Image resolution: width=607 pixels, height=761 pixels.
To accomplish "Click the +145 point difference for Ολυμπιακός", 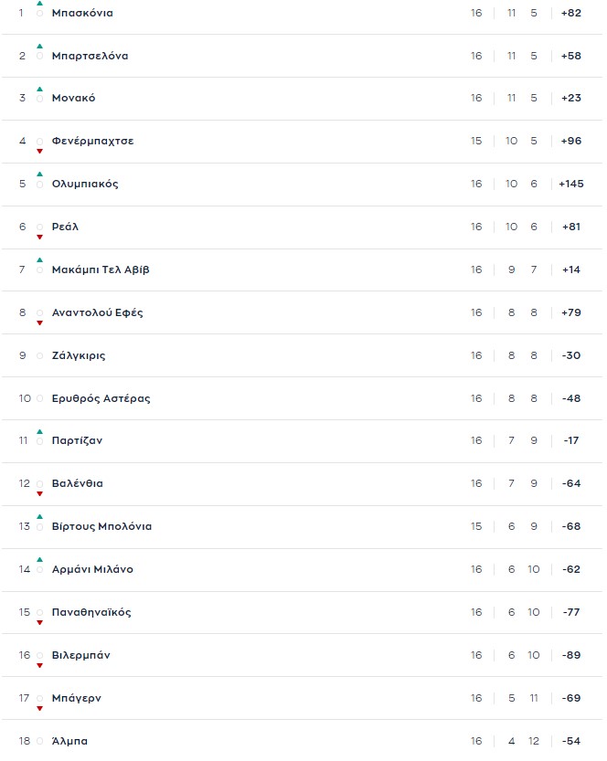I will [x=570, y=184].
